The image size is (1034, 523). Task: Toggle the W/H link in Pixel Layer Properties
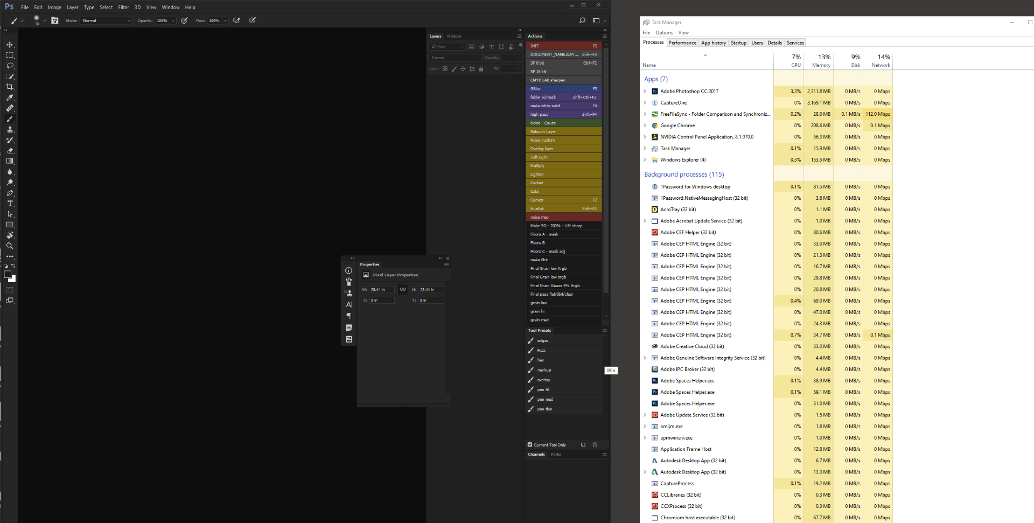pyautogui.click(x=403, y=289)
